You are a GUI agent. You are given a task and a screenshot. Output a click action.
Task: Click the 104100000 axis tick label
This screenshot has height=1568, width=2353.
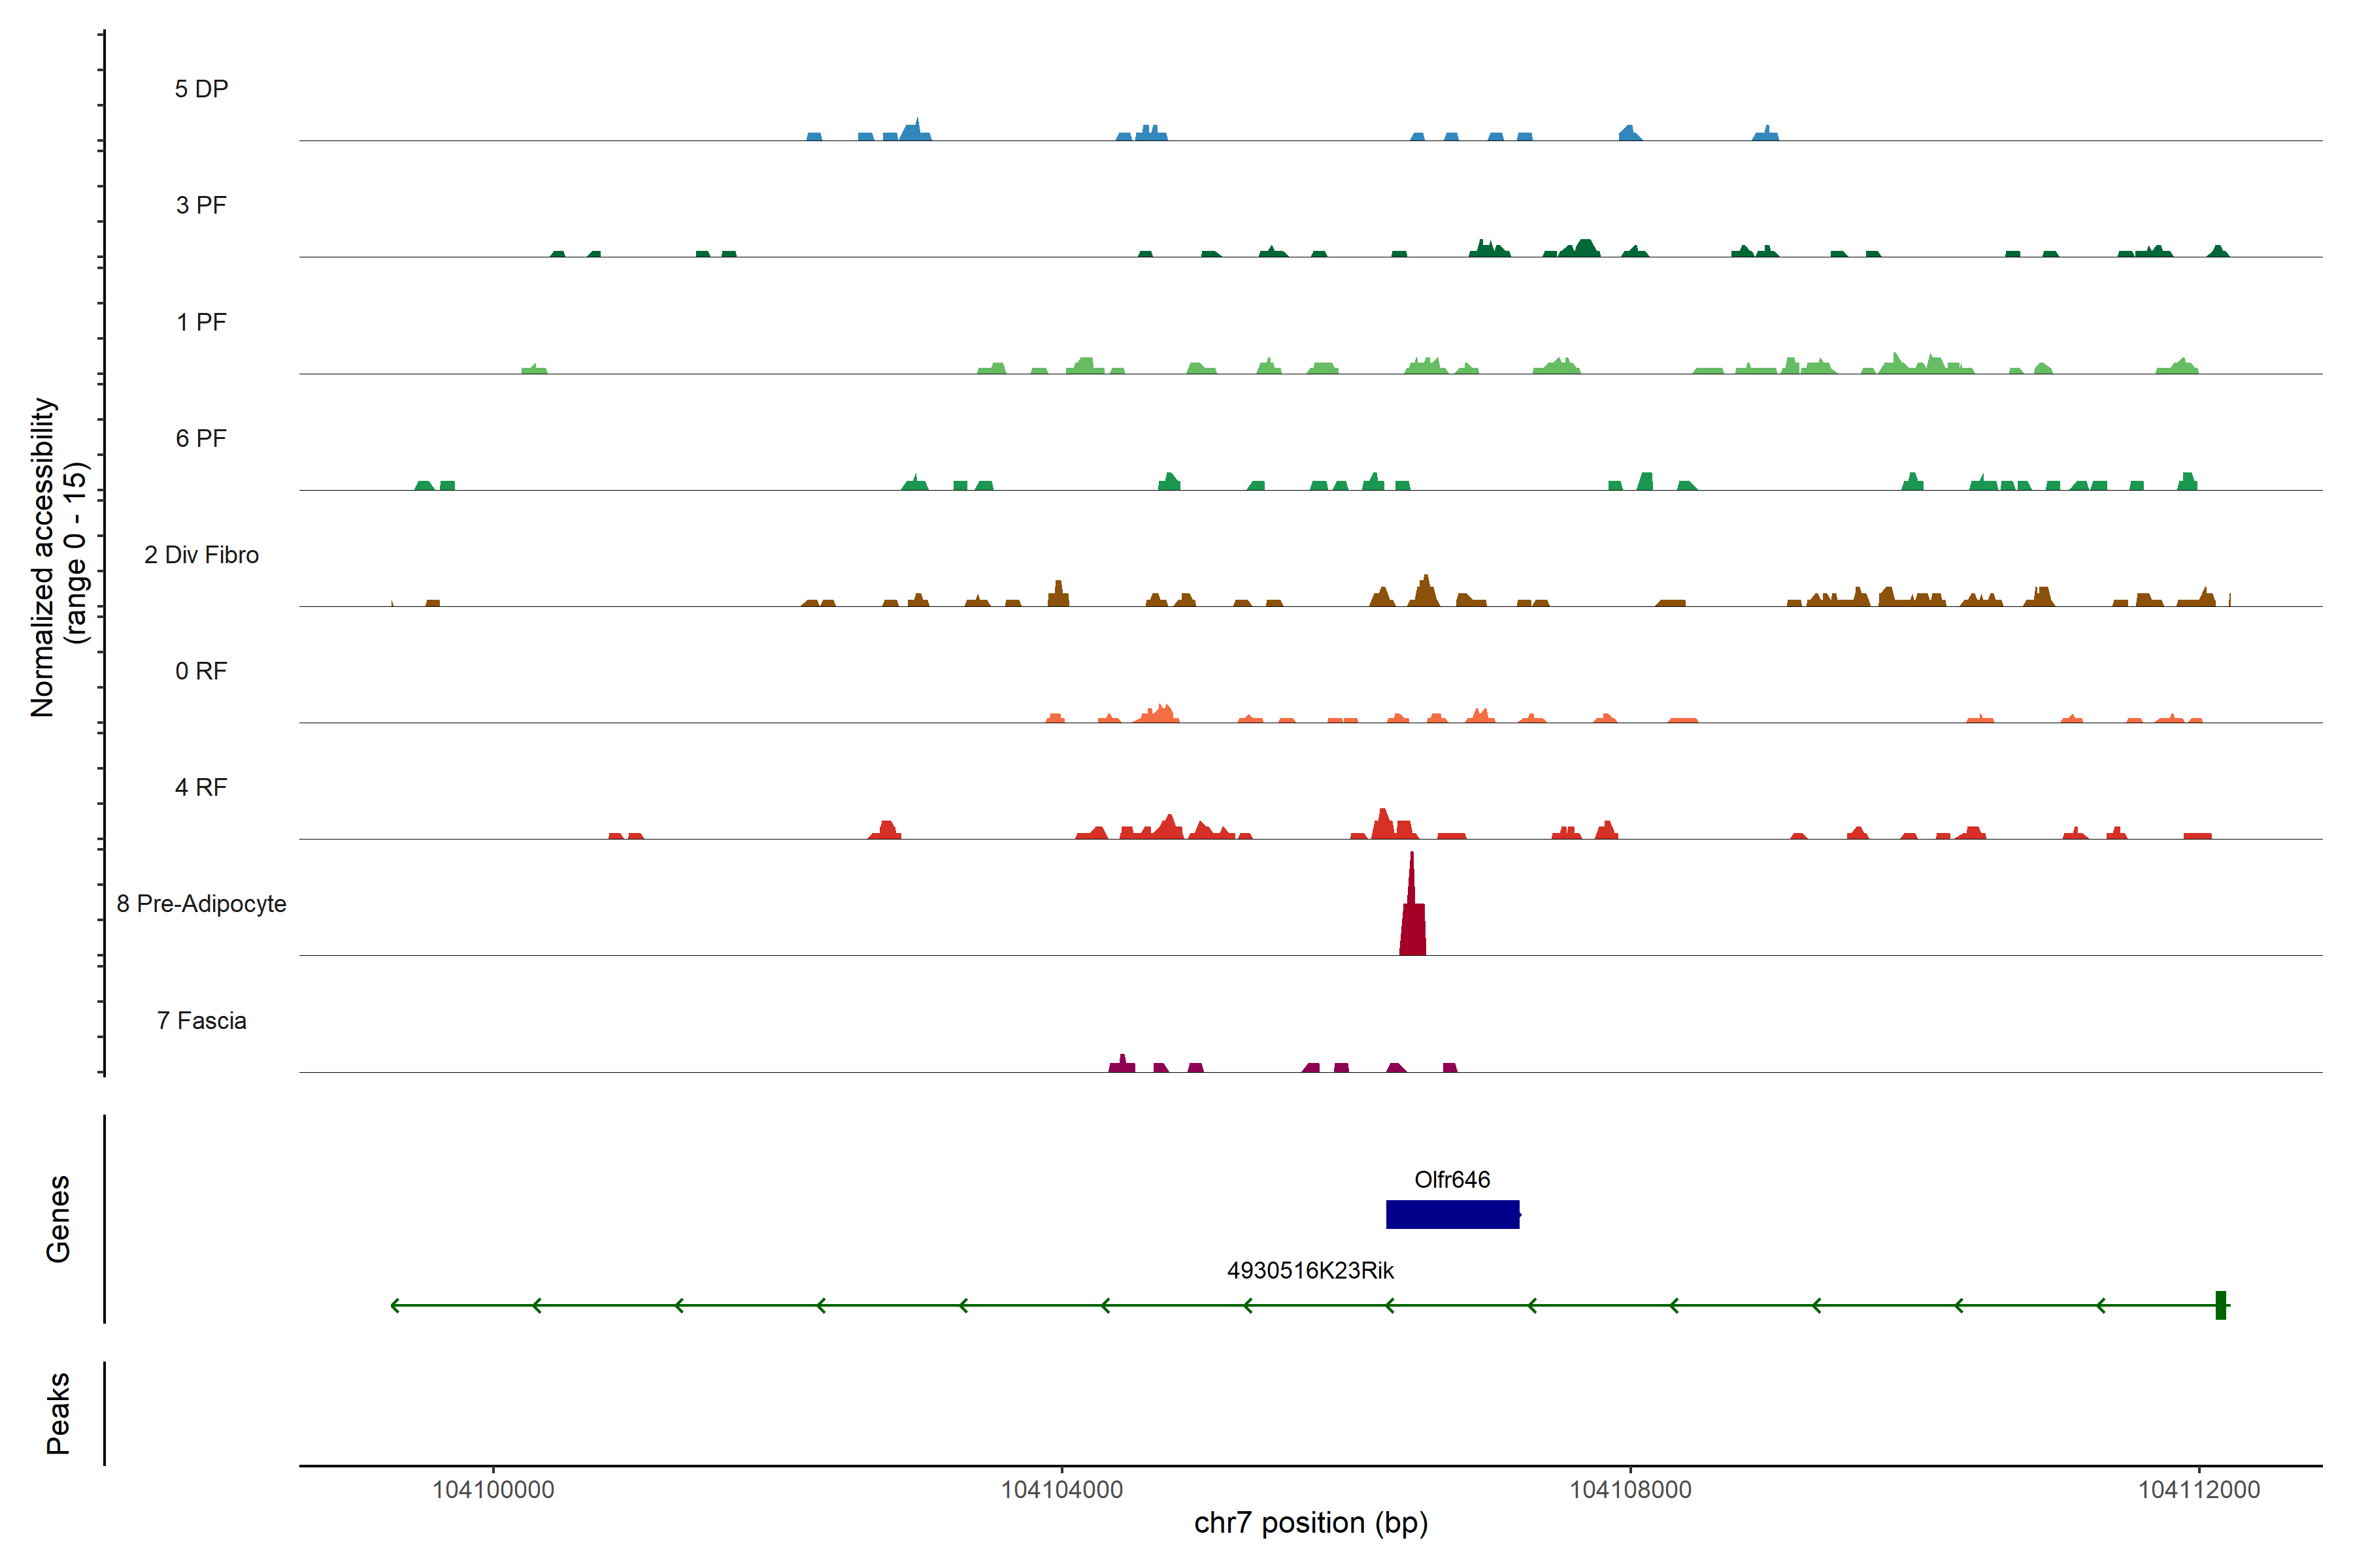(x=493, y=1489)
